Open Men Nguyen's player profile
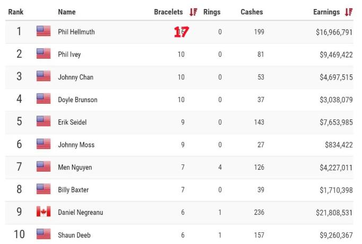 75,167
